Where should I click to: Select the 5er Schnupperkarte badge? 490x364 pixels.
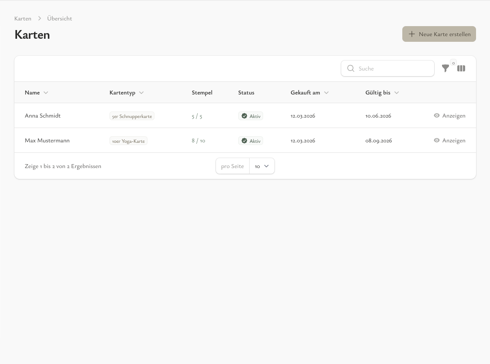coord(132,116)
